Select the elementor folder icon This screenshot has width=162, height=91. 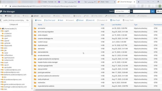[x=35, y=49]
